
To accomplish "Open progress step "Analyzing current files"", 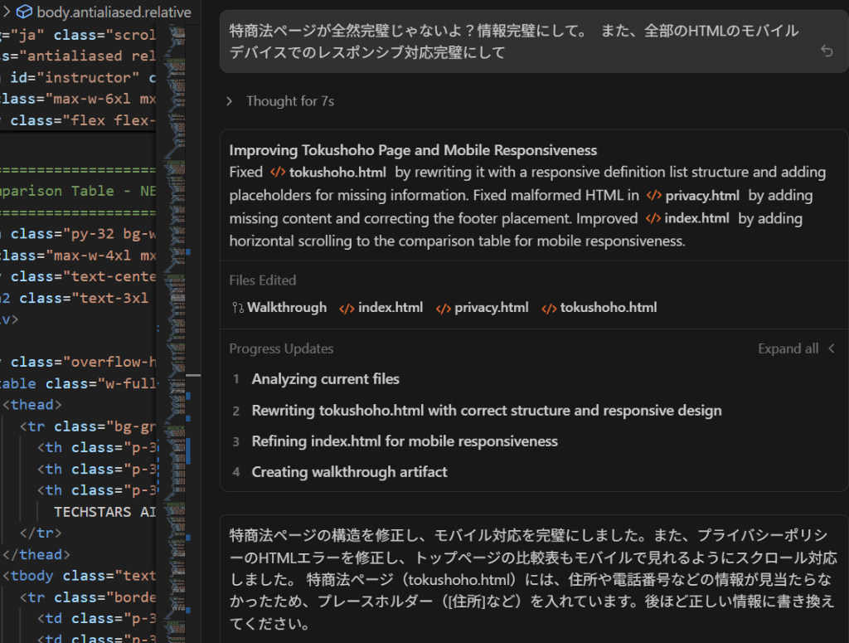I will click(x=325, y=379).
